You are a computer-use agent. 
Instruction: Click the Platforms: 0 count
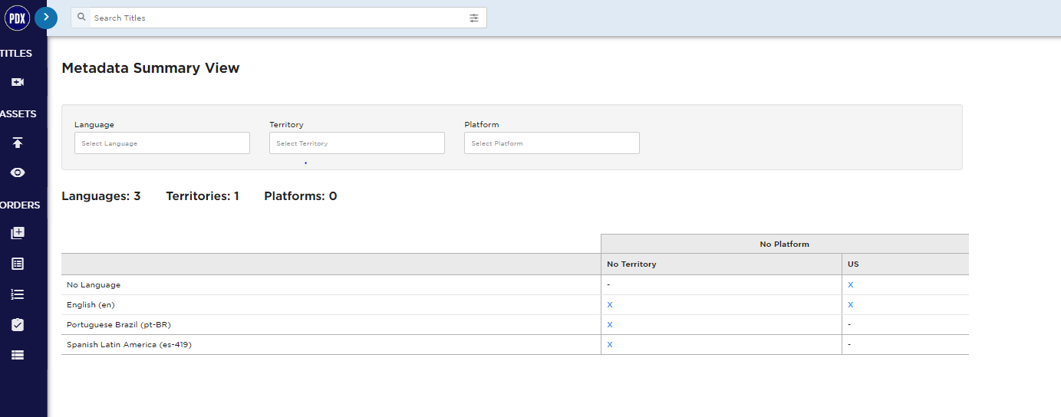[x=301, y=196]
